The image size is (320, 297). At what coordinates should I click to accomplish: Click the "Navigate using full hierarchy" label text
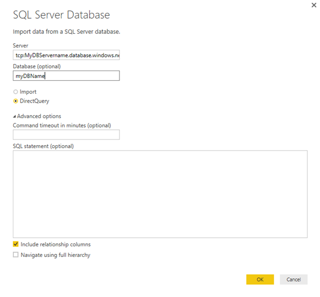(x=55, y=255)
